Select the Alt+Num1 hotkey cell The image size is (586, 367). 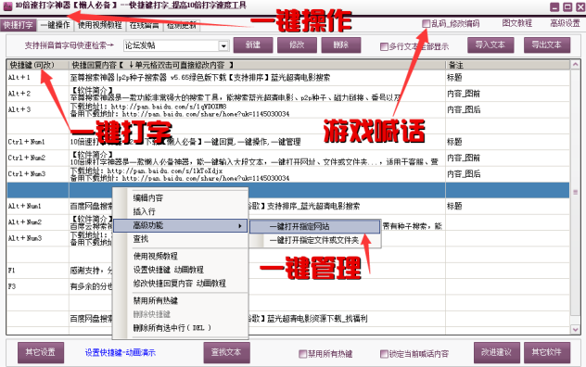pos(37,207)
